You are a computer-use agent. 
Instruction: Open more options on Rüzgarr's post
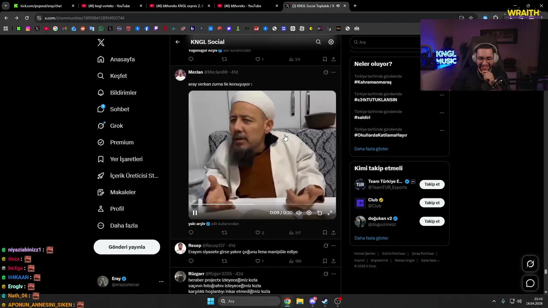pos(334,274)
